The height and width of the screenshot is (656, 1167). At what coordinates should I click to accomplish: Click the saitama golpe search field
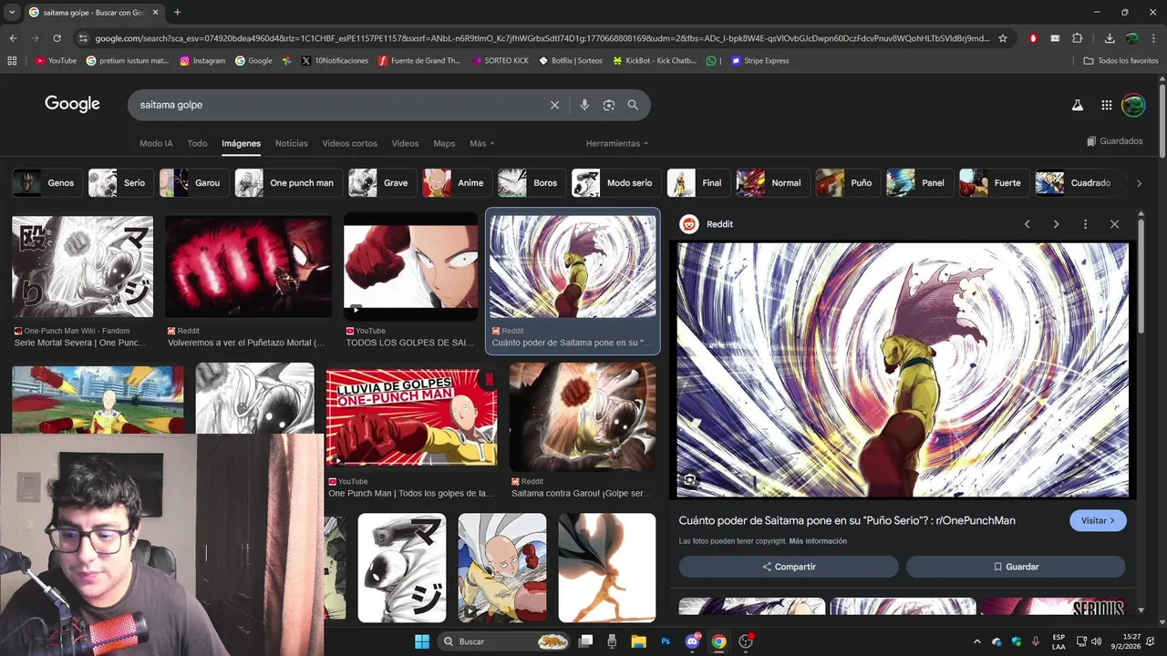coord(337,105)
